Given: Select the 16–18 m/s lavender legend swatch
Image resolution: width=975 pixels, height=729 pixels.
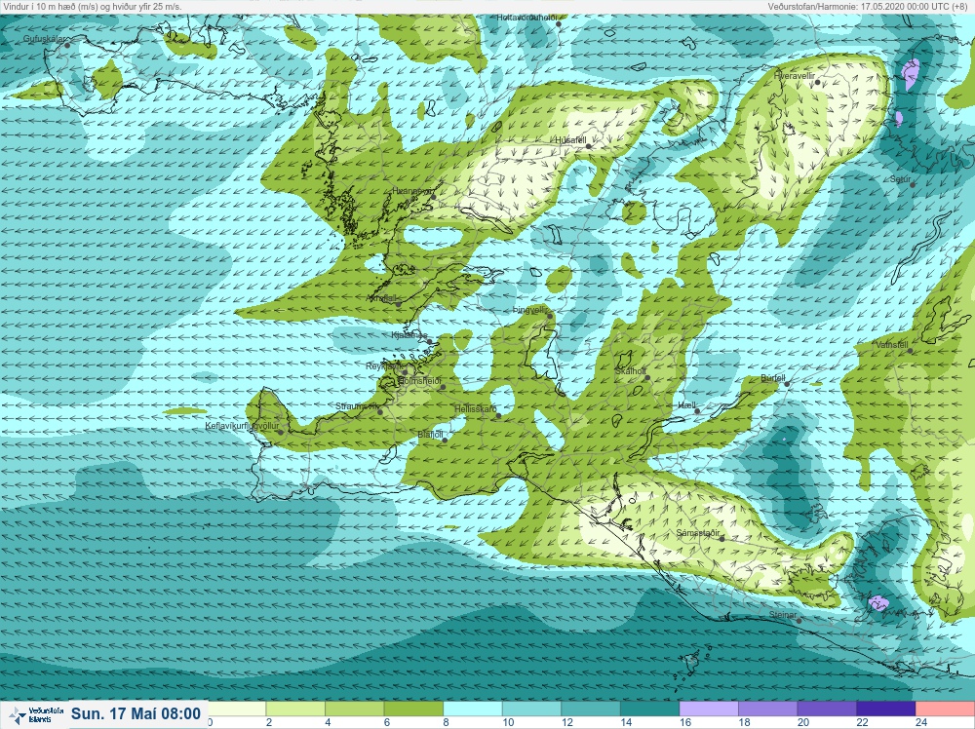Looking at the screenshot, I should point(709,709).
